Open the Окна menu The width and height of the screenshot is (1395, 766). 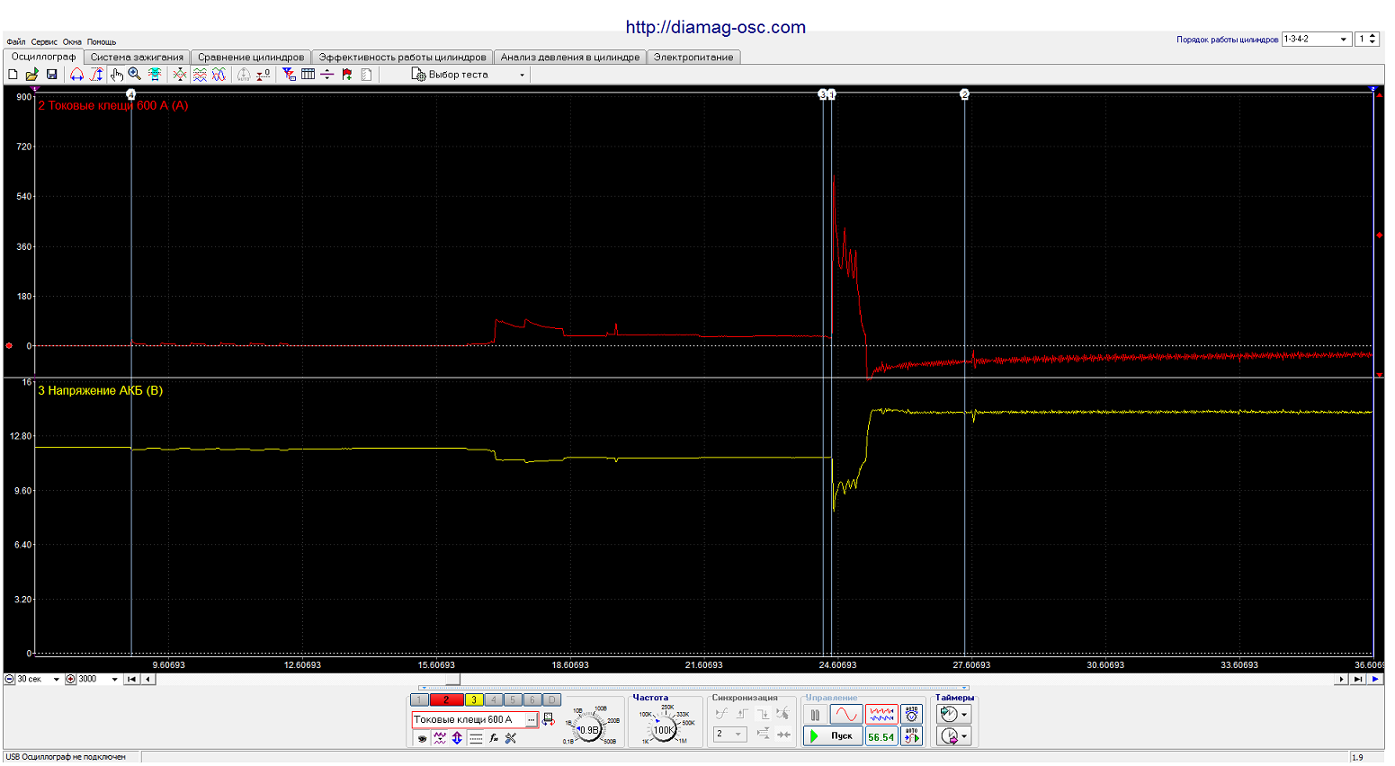click(x=72, y=42)
